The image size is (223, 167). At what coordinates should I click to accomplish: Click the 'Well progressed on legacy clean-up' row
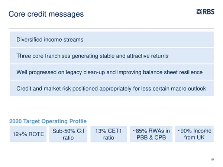coord(111,72)
